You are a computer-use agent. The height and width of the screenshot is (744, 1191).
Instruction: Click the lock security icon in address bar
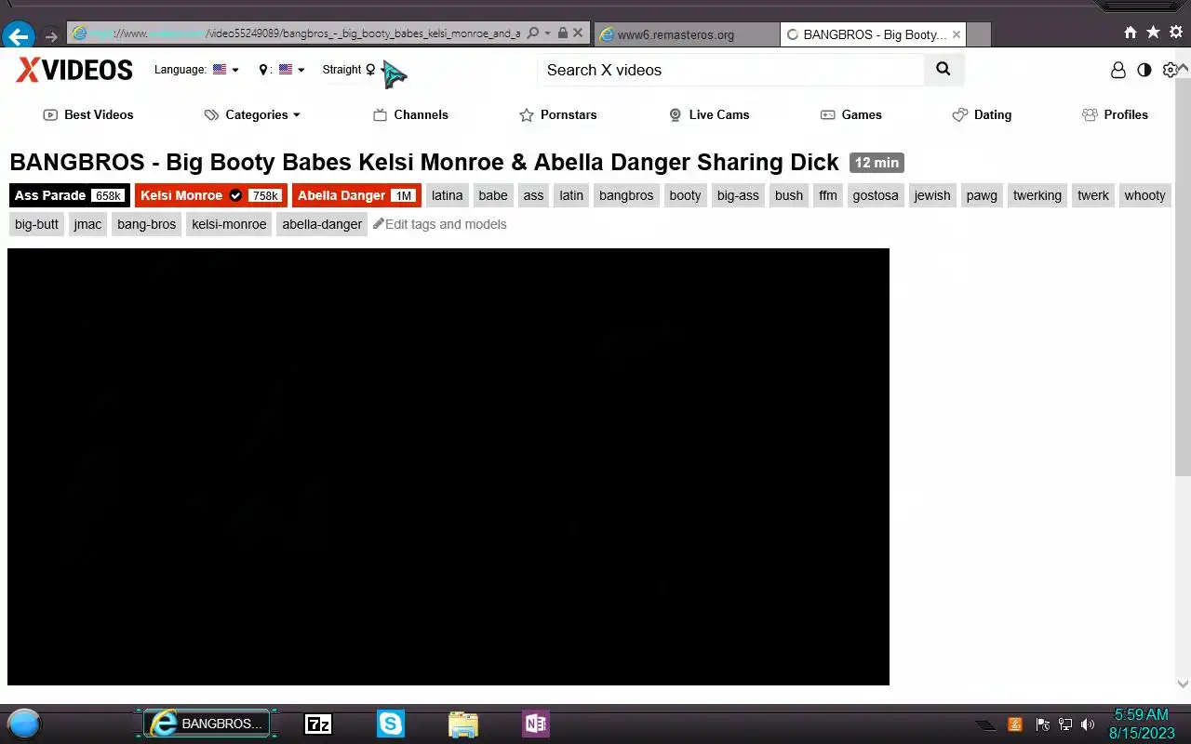coord(563,33)
